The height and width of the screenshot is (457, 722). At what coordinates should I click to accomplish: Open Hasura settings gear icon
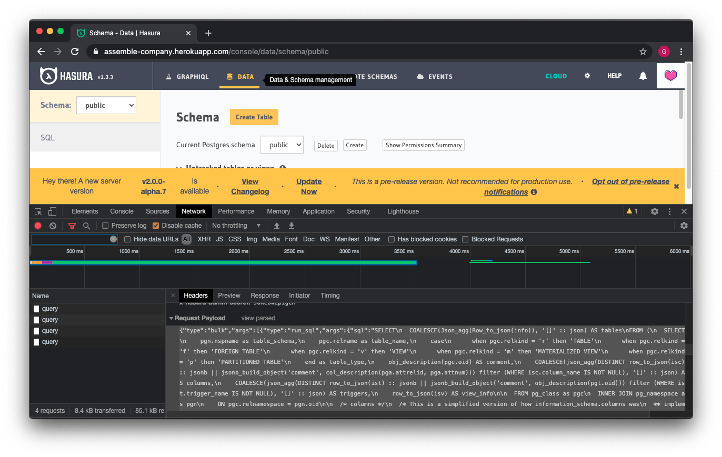(587, 76)
